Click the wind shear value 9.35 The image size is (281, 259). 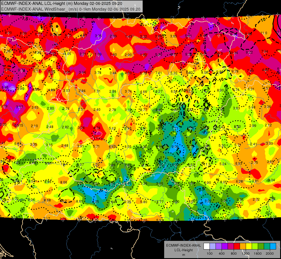(128, 202)
